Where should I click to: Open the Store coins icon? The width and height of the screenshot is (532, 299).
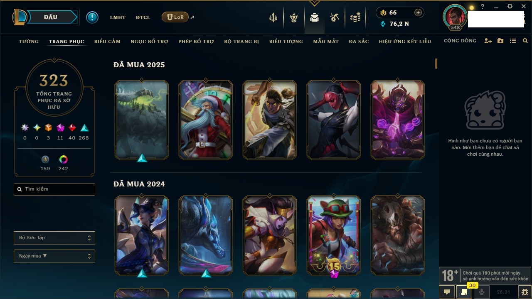tap(355, 17)
